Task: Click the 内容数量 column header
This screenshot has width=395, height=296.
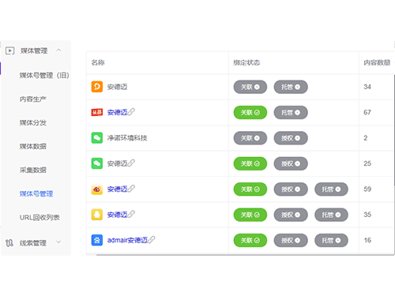Action: point(377,62)
